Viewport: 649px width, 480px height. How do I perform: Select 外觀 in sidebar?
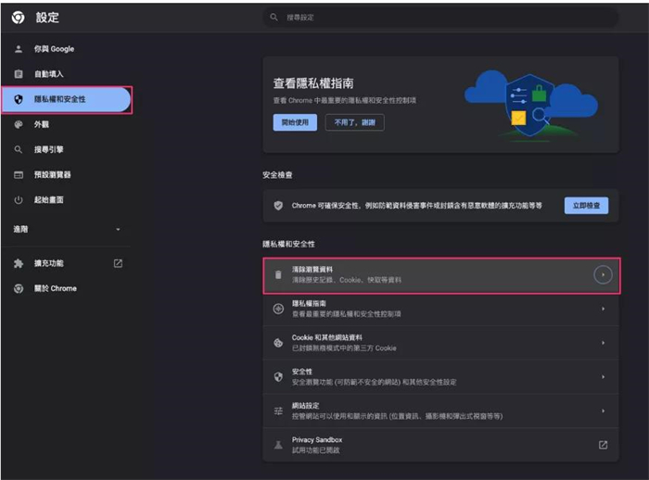(x=66, y=124)
